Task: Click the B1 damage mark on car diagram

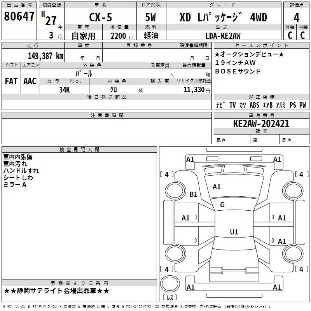Action: tap(194, 194)
